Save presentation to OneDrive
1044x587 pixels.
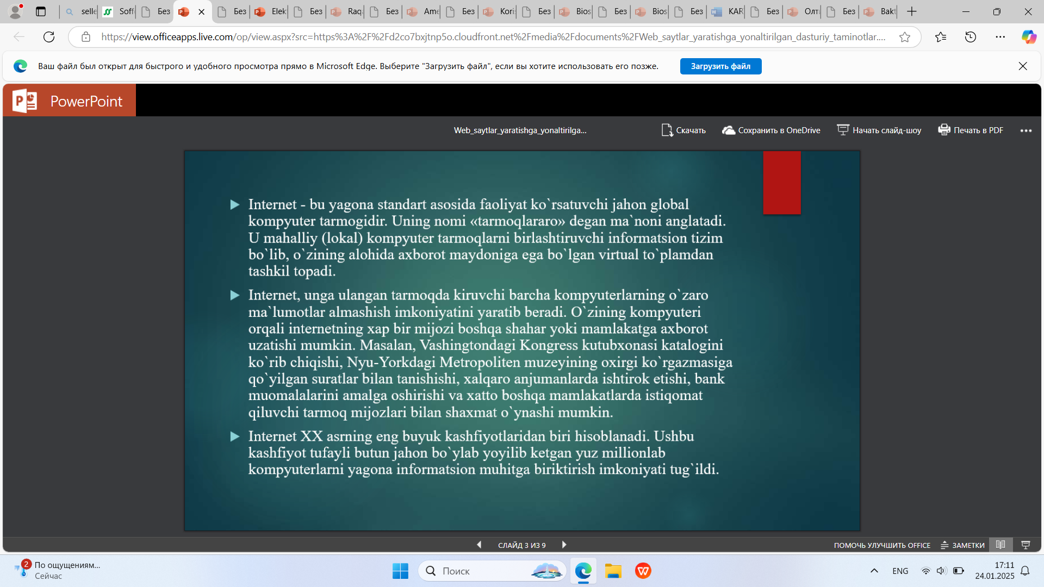(x=771, y=130)
